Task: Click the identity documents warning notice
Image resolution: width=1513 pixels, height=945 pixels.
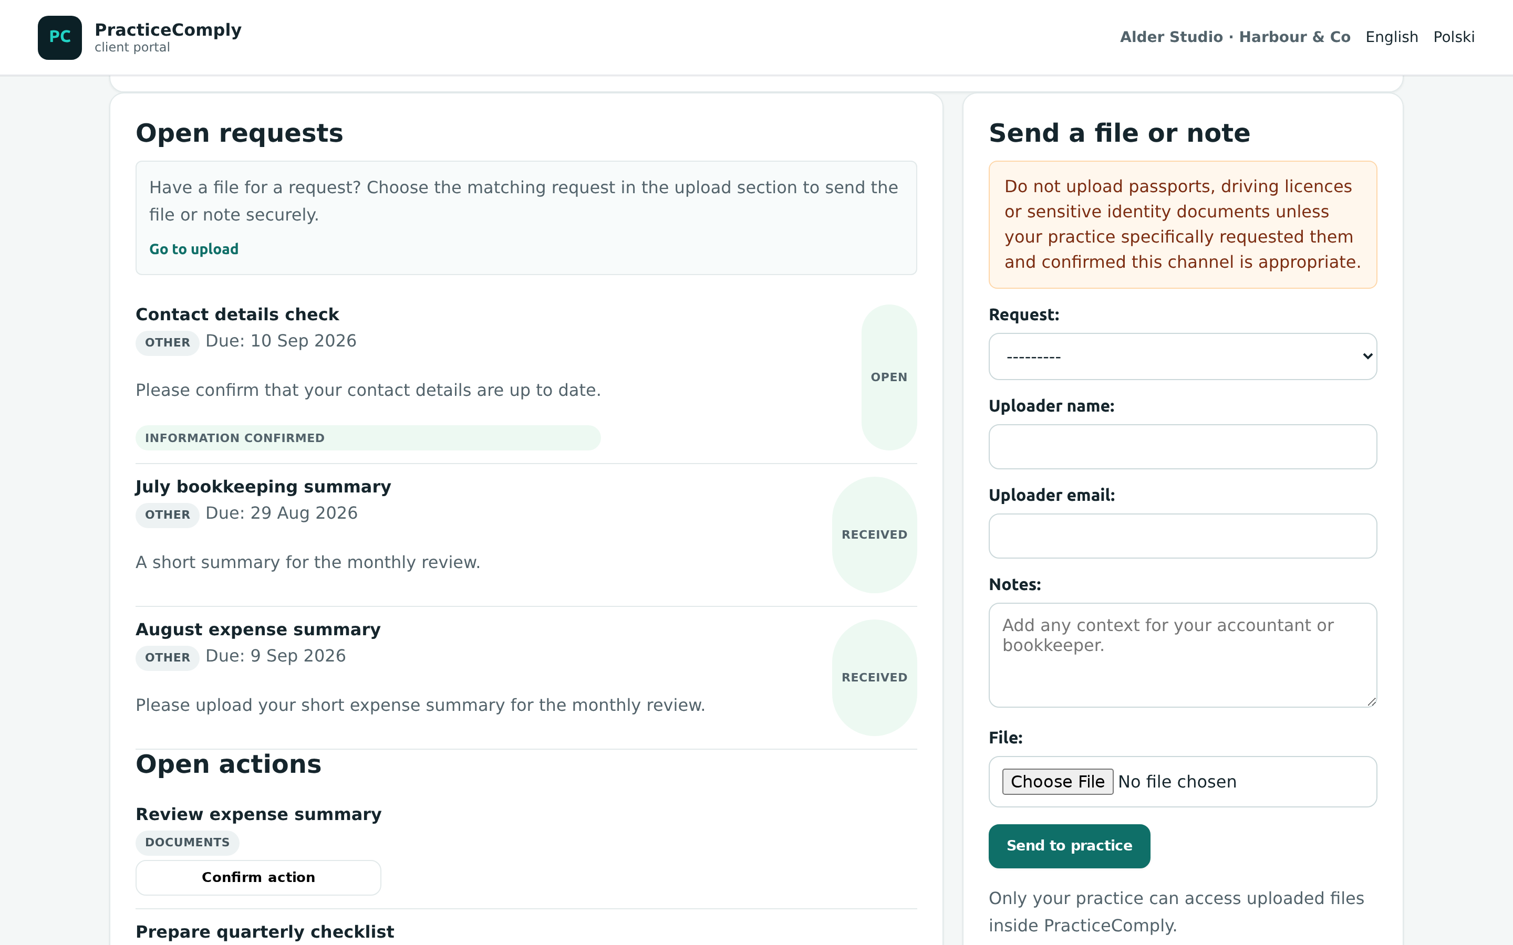Action: pyautogui.click(x=1182, y=225)
